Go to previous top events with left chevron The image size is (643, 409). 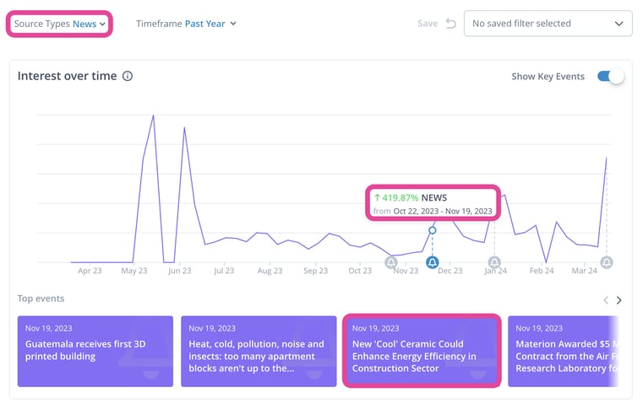(606, 300)
